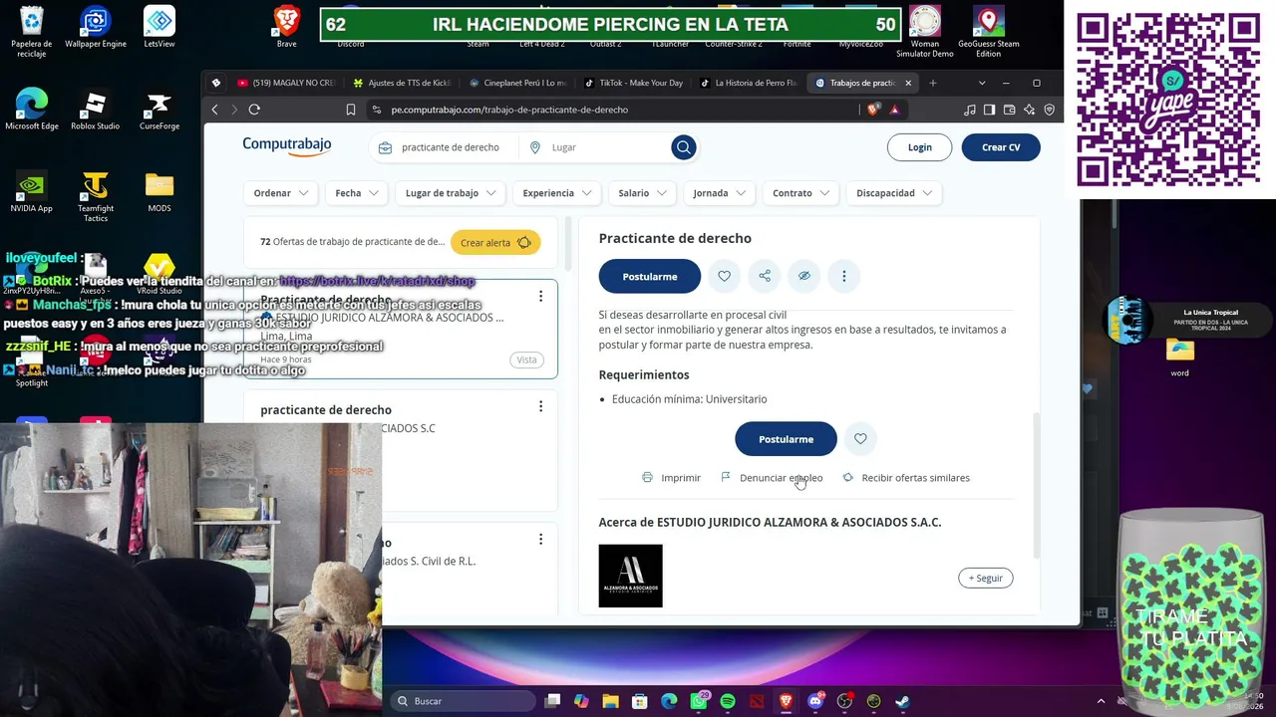1276x717 pixels.
Task: Open the Experiencia filter dropdown
Action: pos(557,193)
